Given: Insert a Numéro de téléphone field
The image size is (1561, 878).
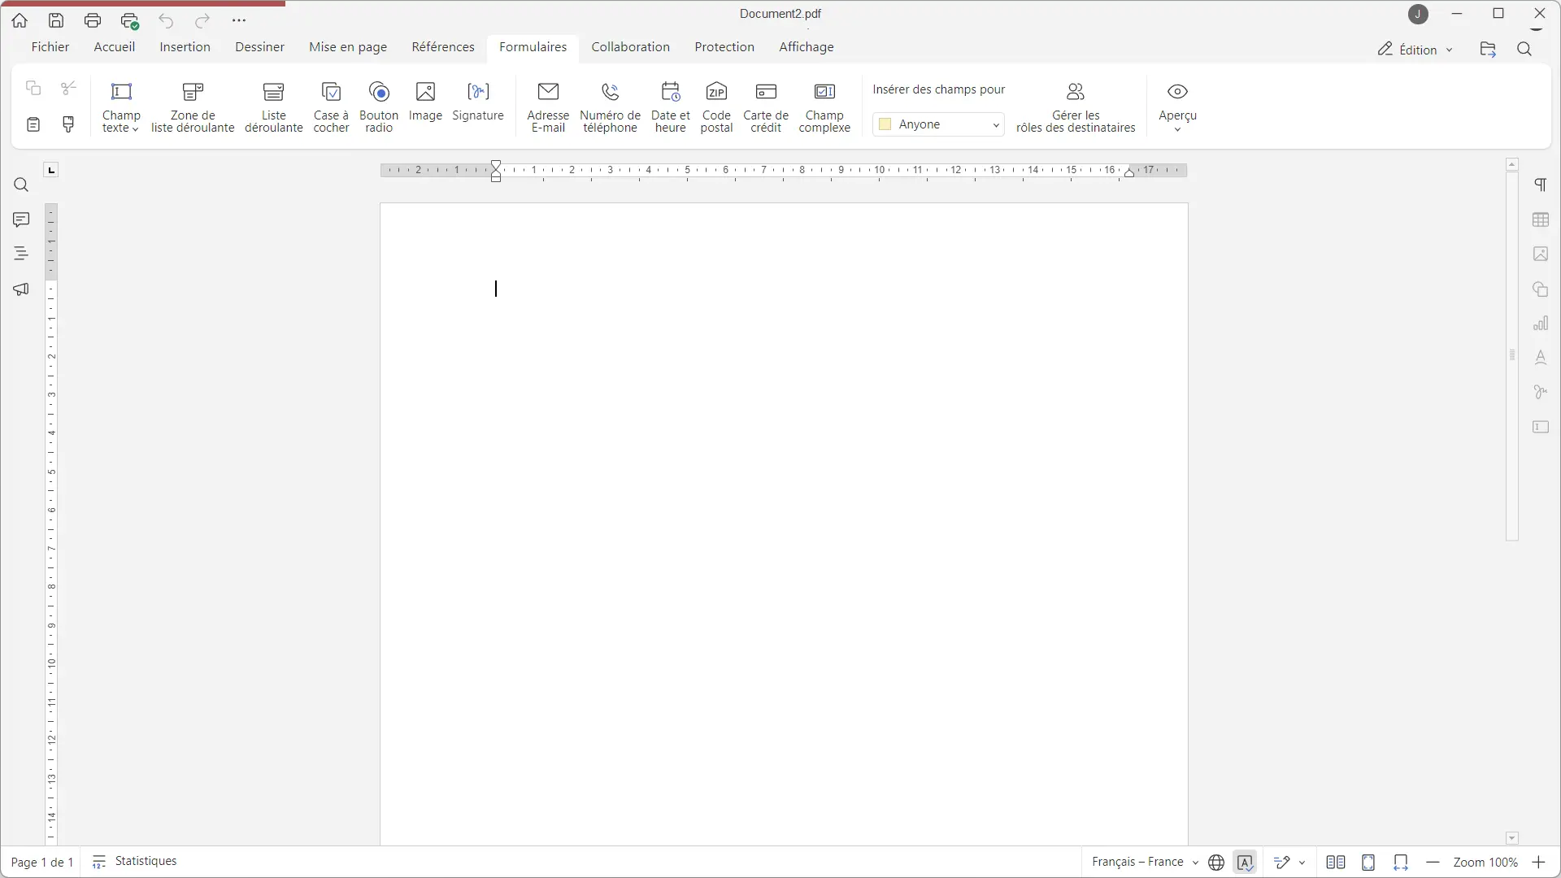Looking at the screenshot, I should (610, 106).
